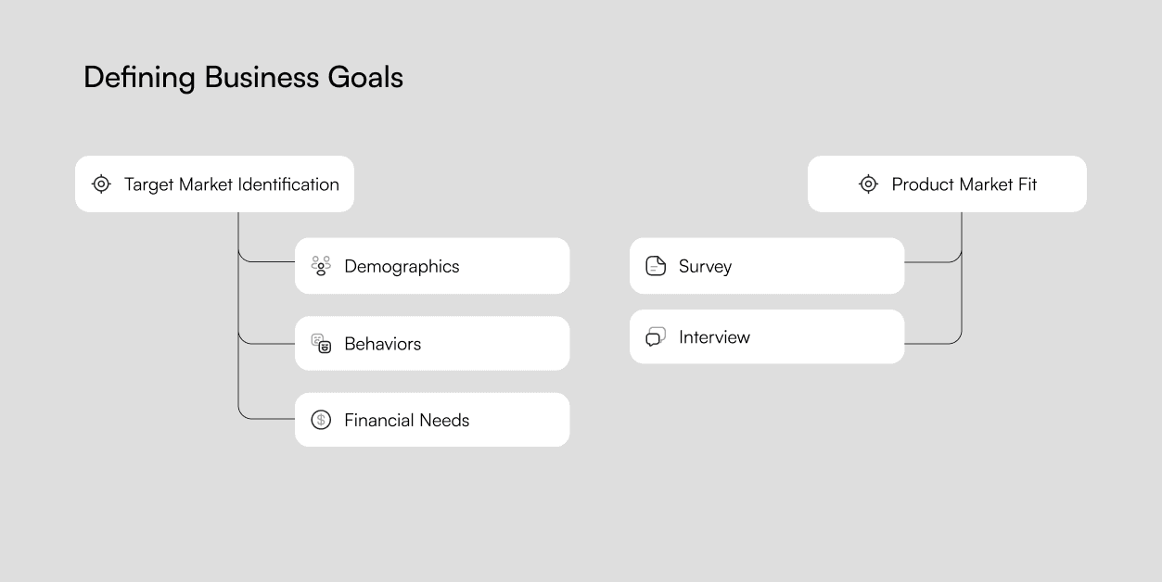Click the people icon next to Demographics
The height and width of the screenshot is (582, 1162).
pos(321,266)
